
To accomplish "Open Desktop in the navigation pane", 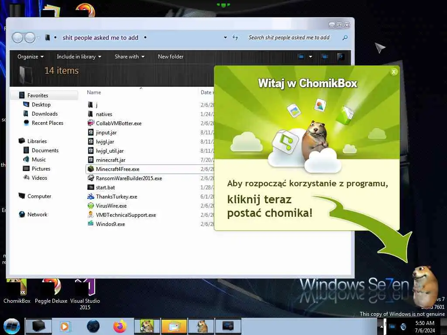I will point(41,105).
